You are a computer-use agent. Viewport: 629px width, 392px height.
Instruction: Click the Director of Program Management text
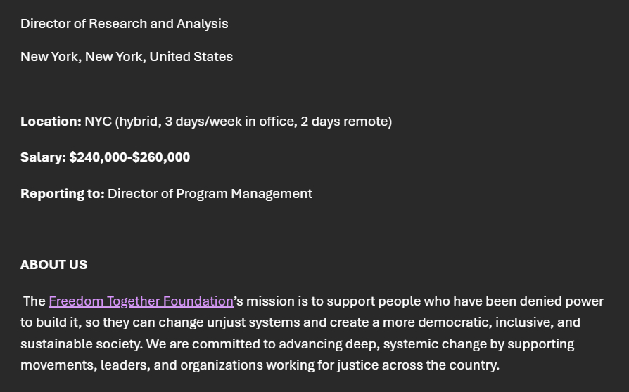(210, 194)
